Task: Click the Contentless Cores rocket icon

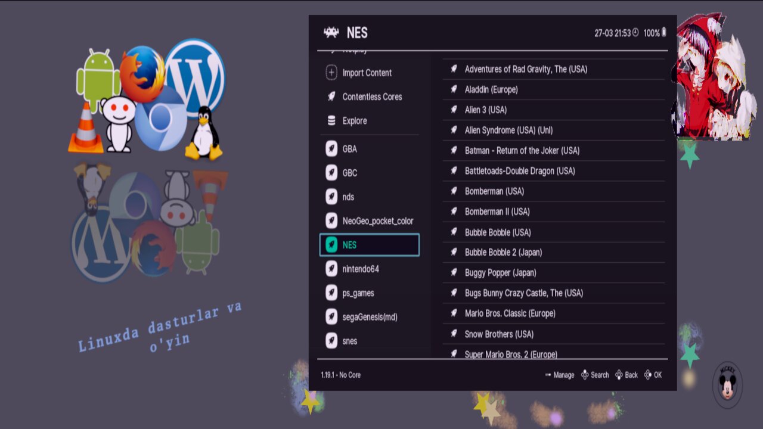Action: (x=331, y=97)
